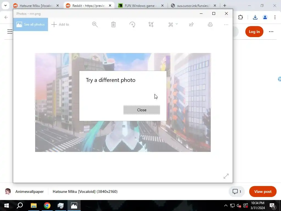
Task: Open a new Chrome tab
Action: 225,5
